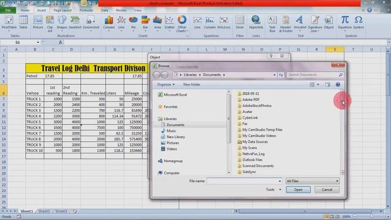Insert a Line chart from Charts group
391x220 pixels.
click(x=121, y=23)
